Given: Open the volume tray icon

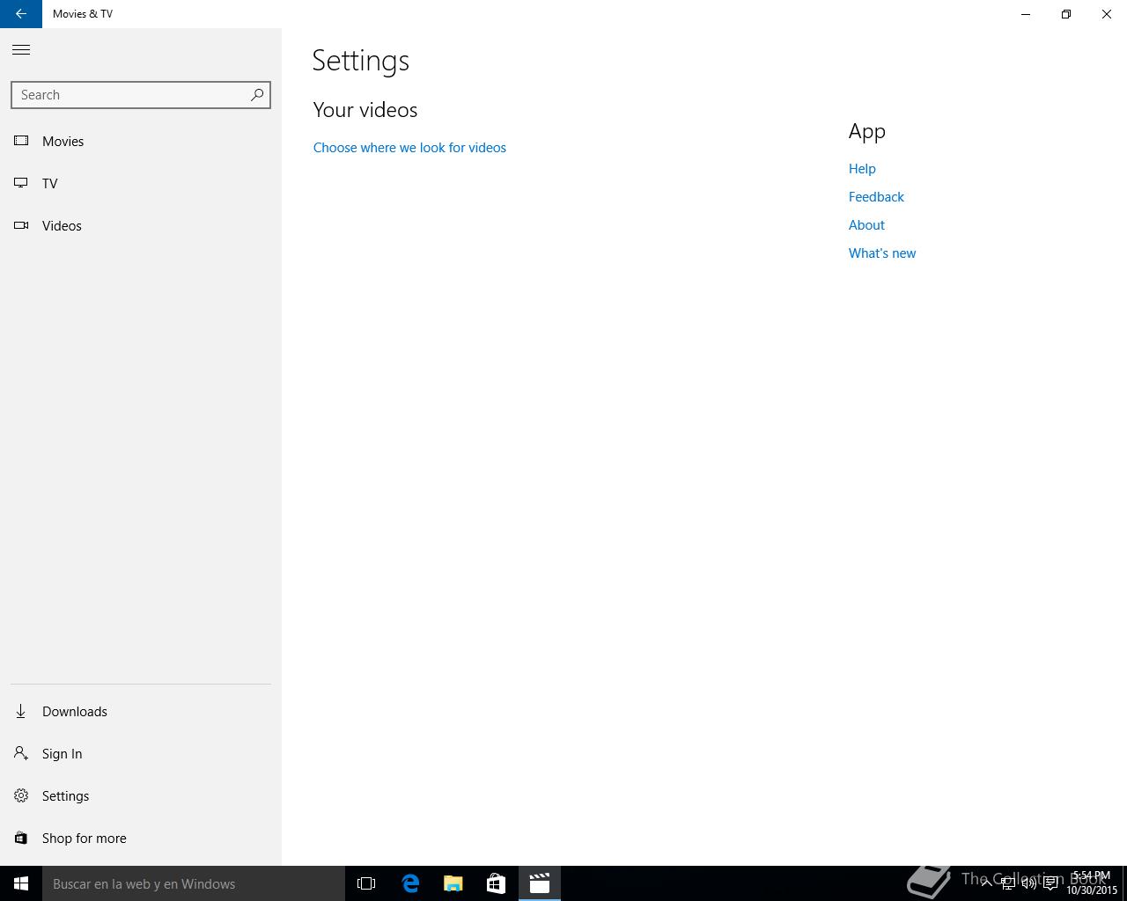Looking at the screenshot, I should point(1028,883).
